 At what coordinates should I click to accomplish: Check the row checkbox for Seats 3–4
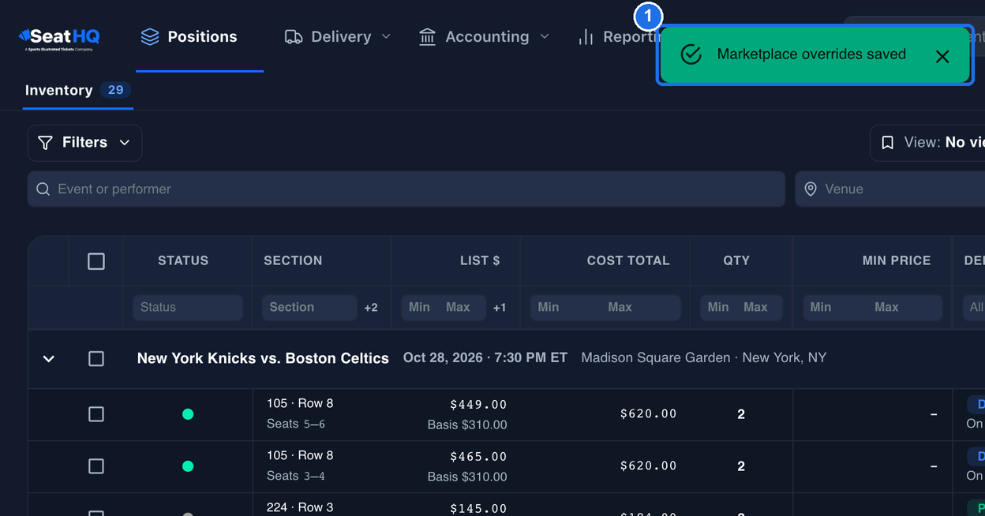[96, 466]
